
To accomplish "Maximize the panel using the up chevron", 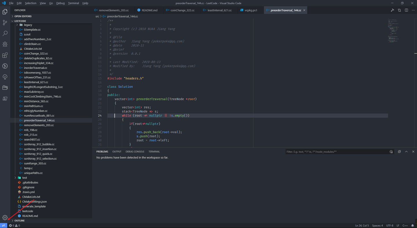I will (x=406, y=152).
